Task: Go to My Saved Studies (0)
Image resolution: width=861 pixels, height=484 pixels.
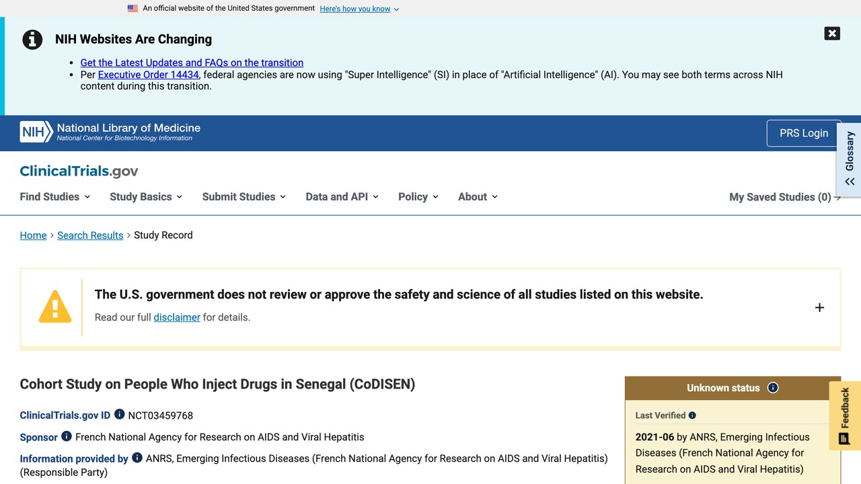Action: [785, 197]
